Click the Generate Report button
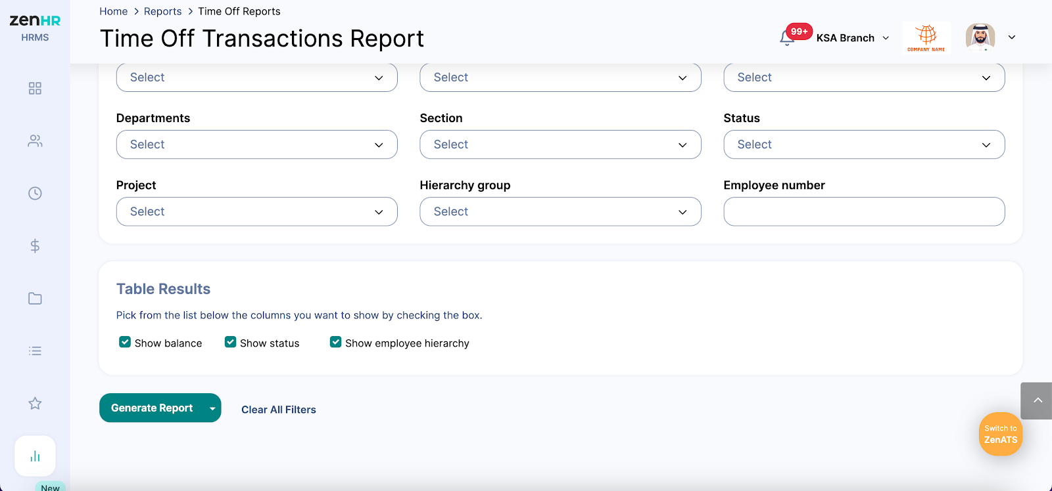 [152, 408]
